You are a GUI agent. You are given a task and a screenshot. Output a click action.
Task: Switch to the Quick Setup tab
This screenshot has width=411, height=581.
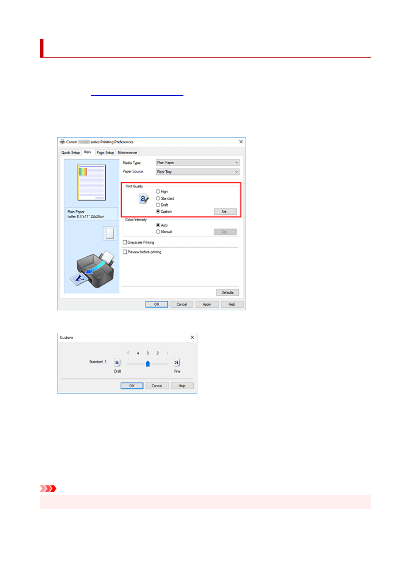pyautogui.click(x=70, y=153)
